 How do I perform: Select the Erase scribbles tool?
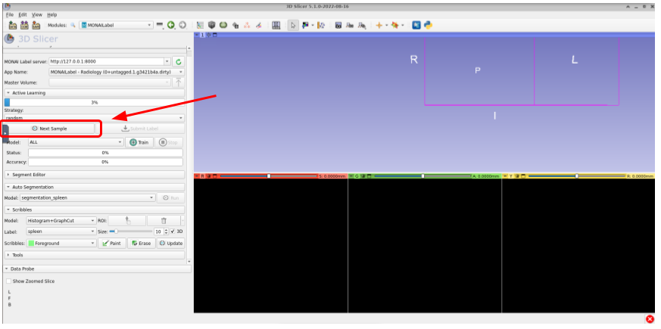coord(140,244)
